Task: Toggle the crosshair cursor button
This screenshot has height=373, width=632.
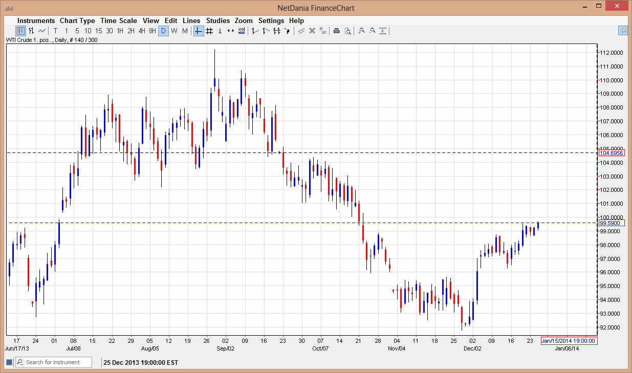Action: [199, 31]
